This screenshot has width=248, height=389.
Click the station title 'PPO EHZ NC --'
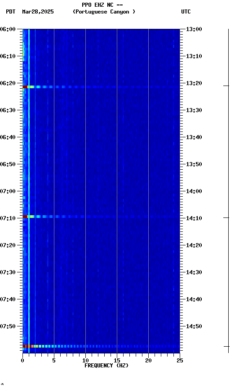tap(102, 5)
